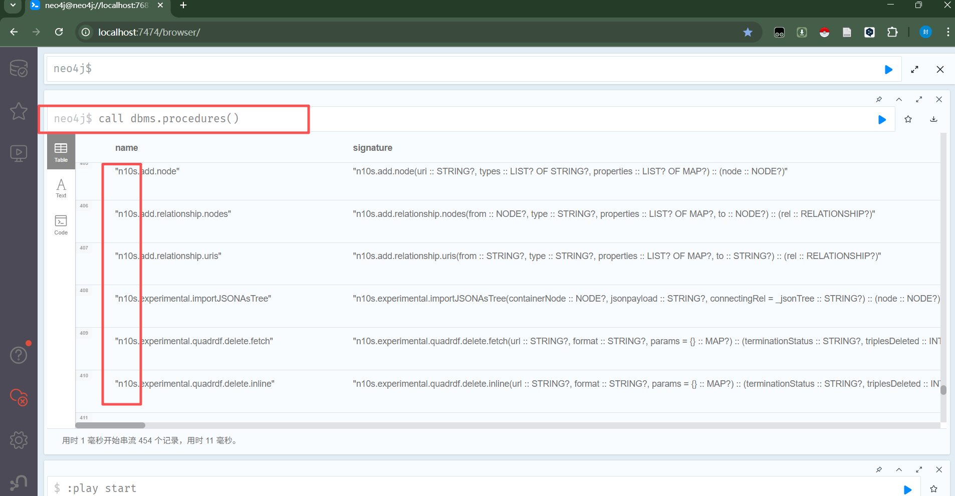The width and height of the screenshot is (955, 496).
Task: Open the Guides play sidebar icon
Action: (19, 153)
